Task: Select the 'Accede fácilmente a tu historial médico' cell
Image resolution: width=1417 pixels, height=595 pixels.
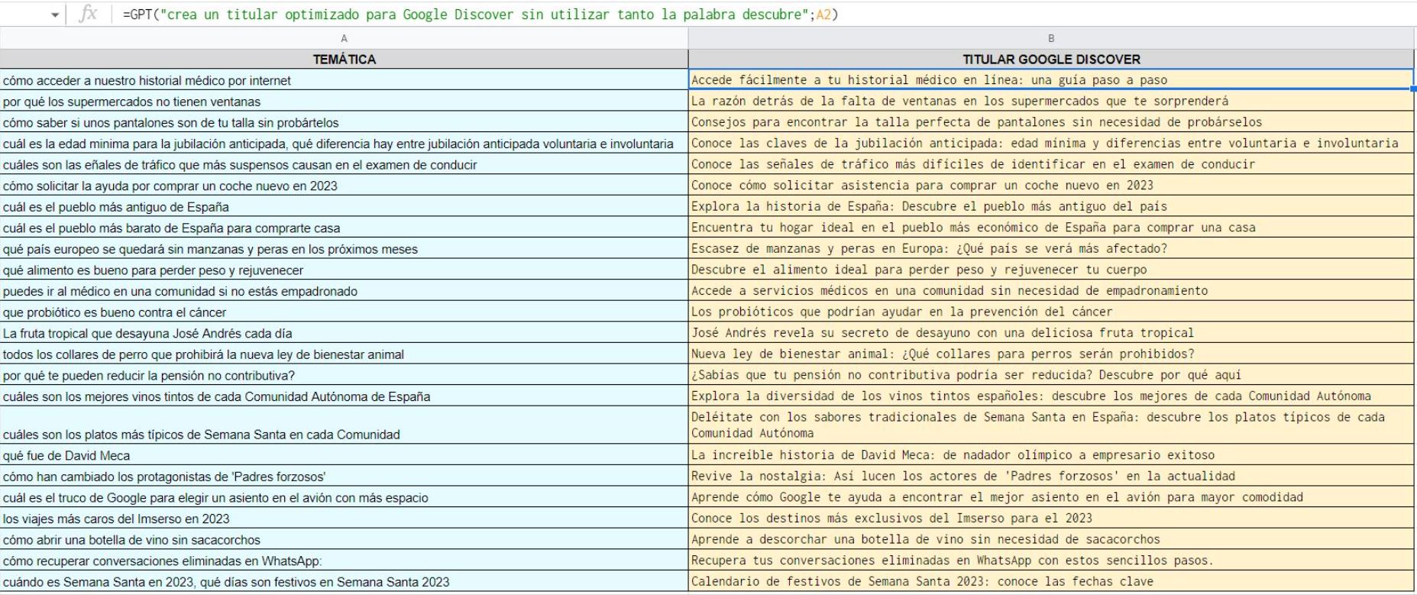Action: click(x=1051, y=80)
